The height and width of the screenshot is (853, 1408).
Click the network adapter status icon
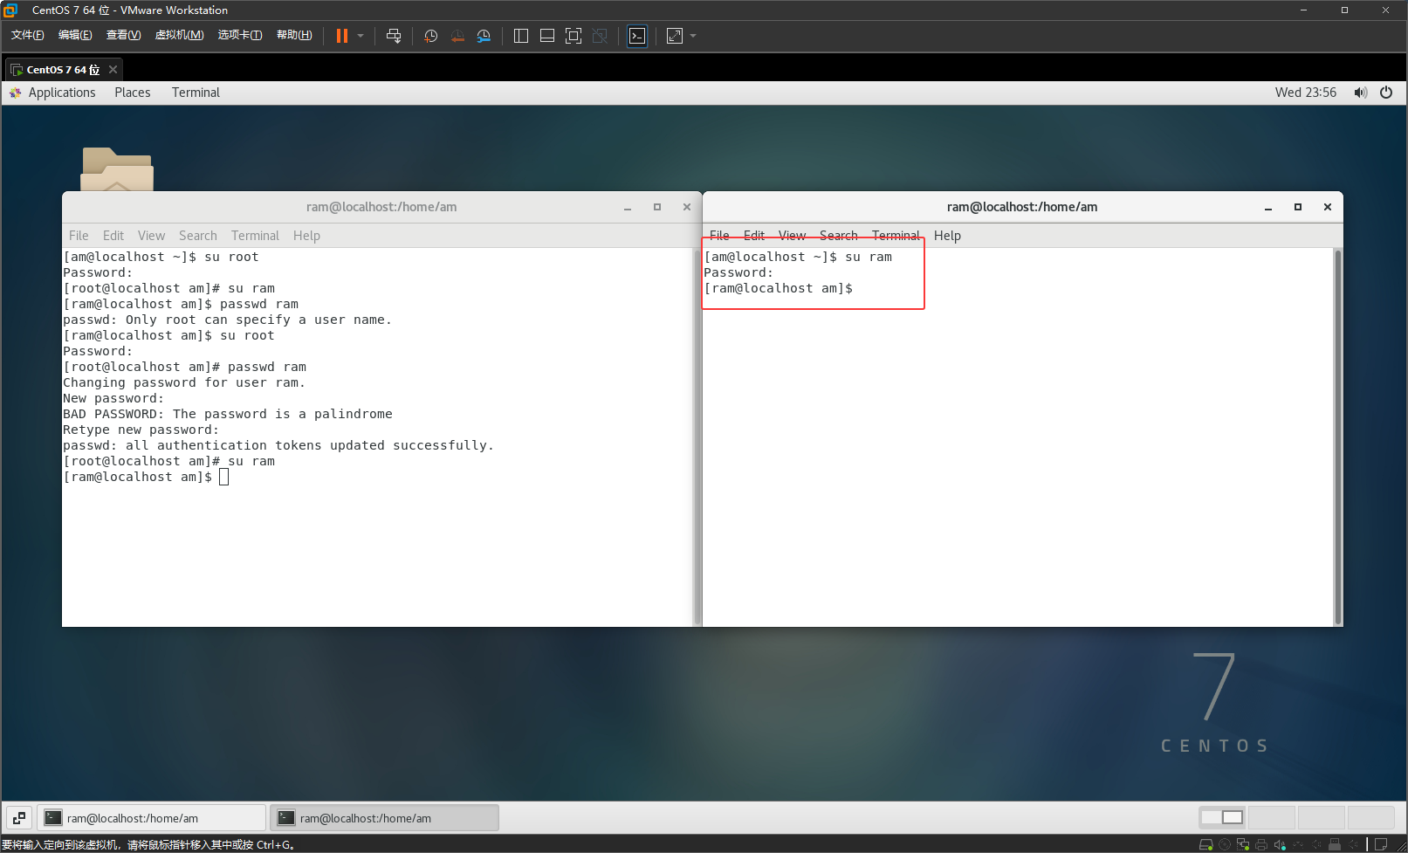[x=1243, y=844]
